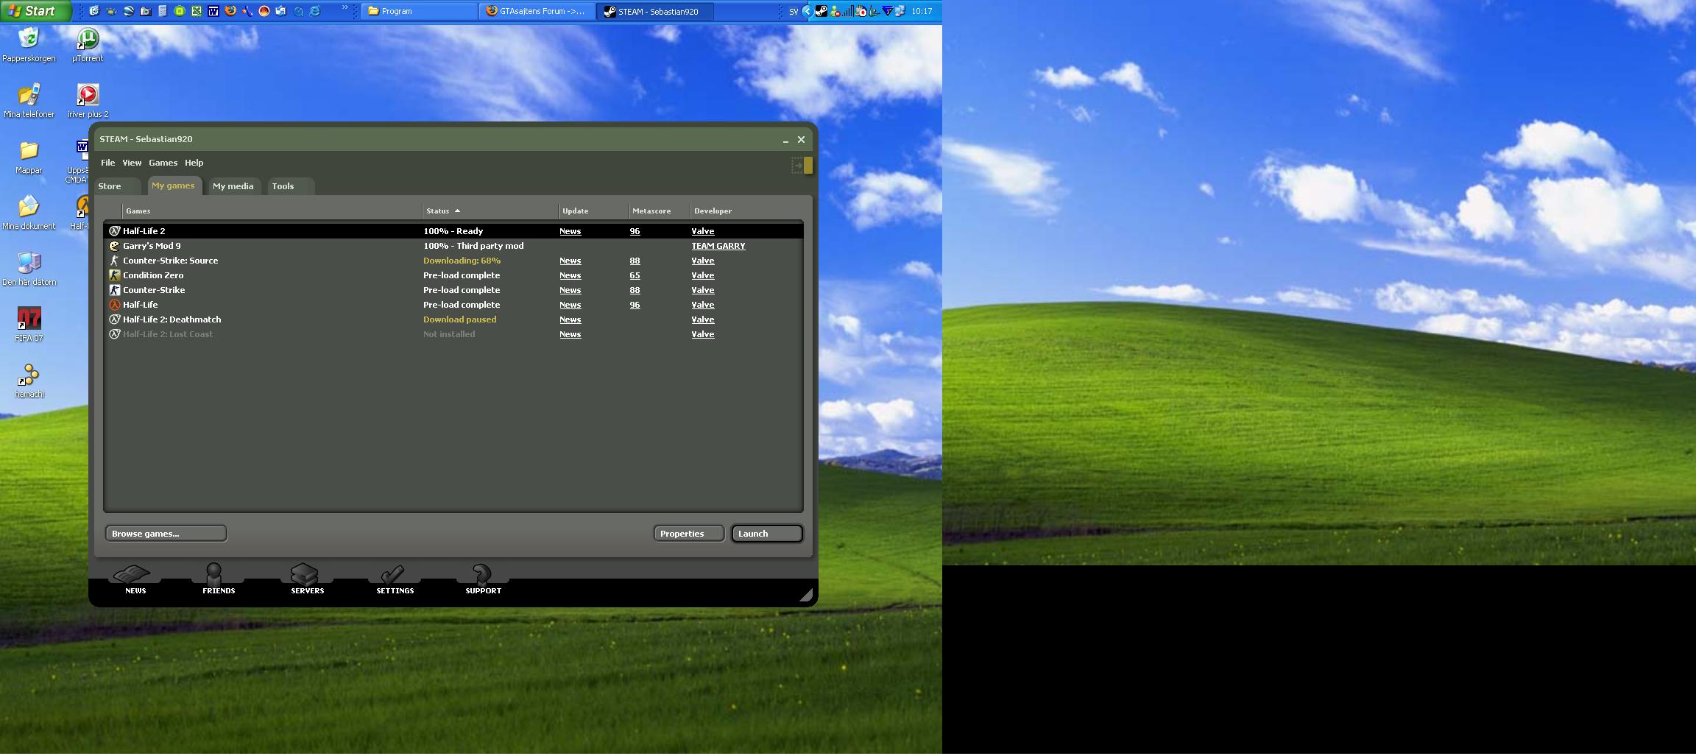Screen dimensions: 1696x756
Task: Open the TEAM GARRY developer link
Action: point(718,246)
